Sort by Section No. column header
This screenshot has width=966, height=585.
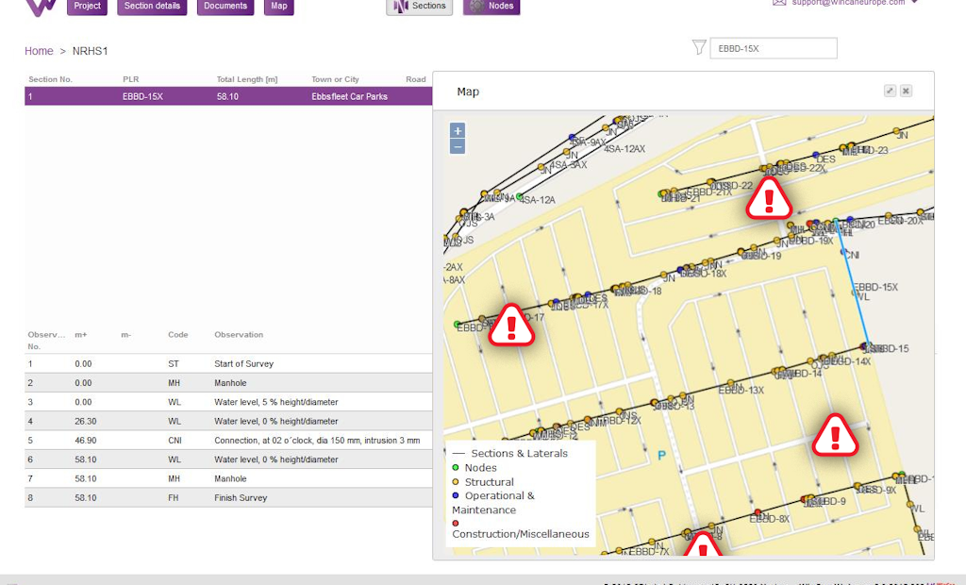click(51, 79)
